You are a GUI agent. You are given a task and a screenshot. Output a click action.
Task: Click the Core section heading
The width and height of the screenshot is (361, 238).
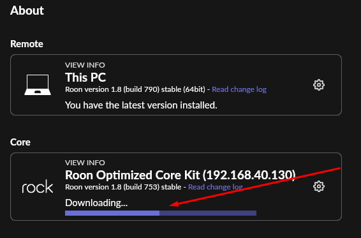click(20, 142)
